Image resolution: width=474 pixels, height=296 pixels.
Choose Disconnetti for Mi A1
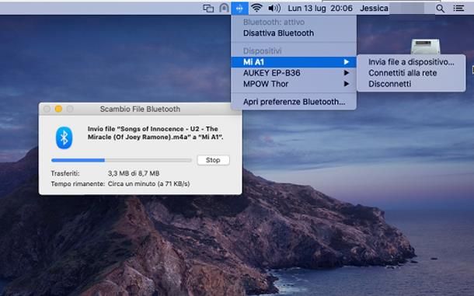click(x=411, y=84)
